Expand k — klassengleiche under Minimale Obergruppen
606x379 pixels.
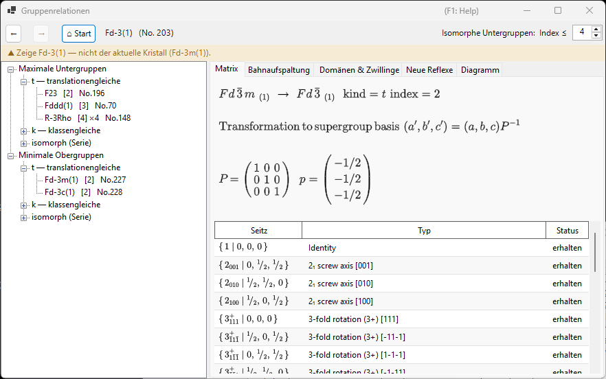[24, 205]
